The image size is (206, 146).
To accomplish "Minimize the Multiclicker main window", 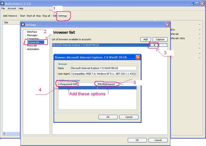I will (x=192, y=4).
